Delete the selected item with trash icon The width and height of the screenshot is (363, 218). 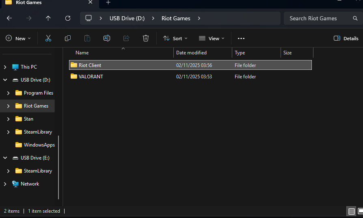[146, 38]
